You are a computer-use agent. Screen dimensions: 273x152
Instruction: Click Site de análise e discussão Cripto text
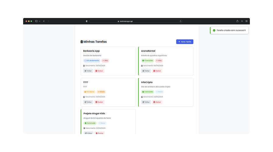(156, 87)
